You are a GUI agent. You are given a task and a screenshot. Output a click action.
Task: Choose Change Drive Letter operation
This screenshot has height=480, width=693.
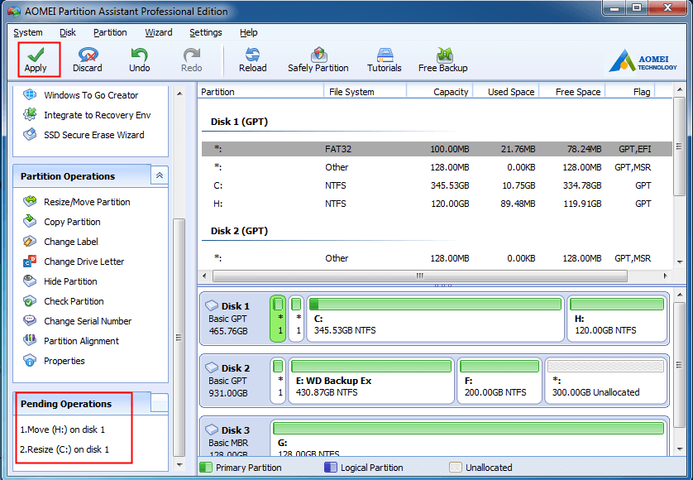(x=84, y=262)
